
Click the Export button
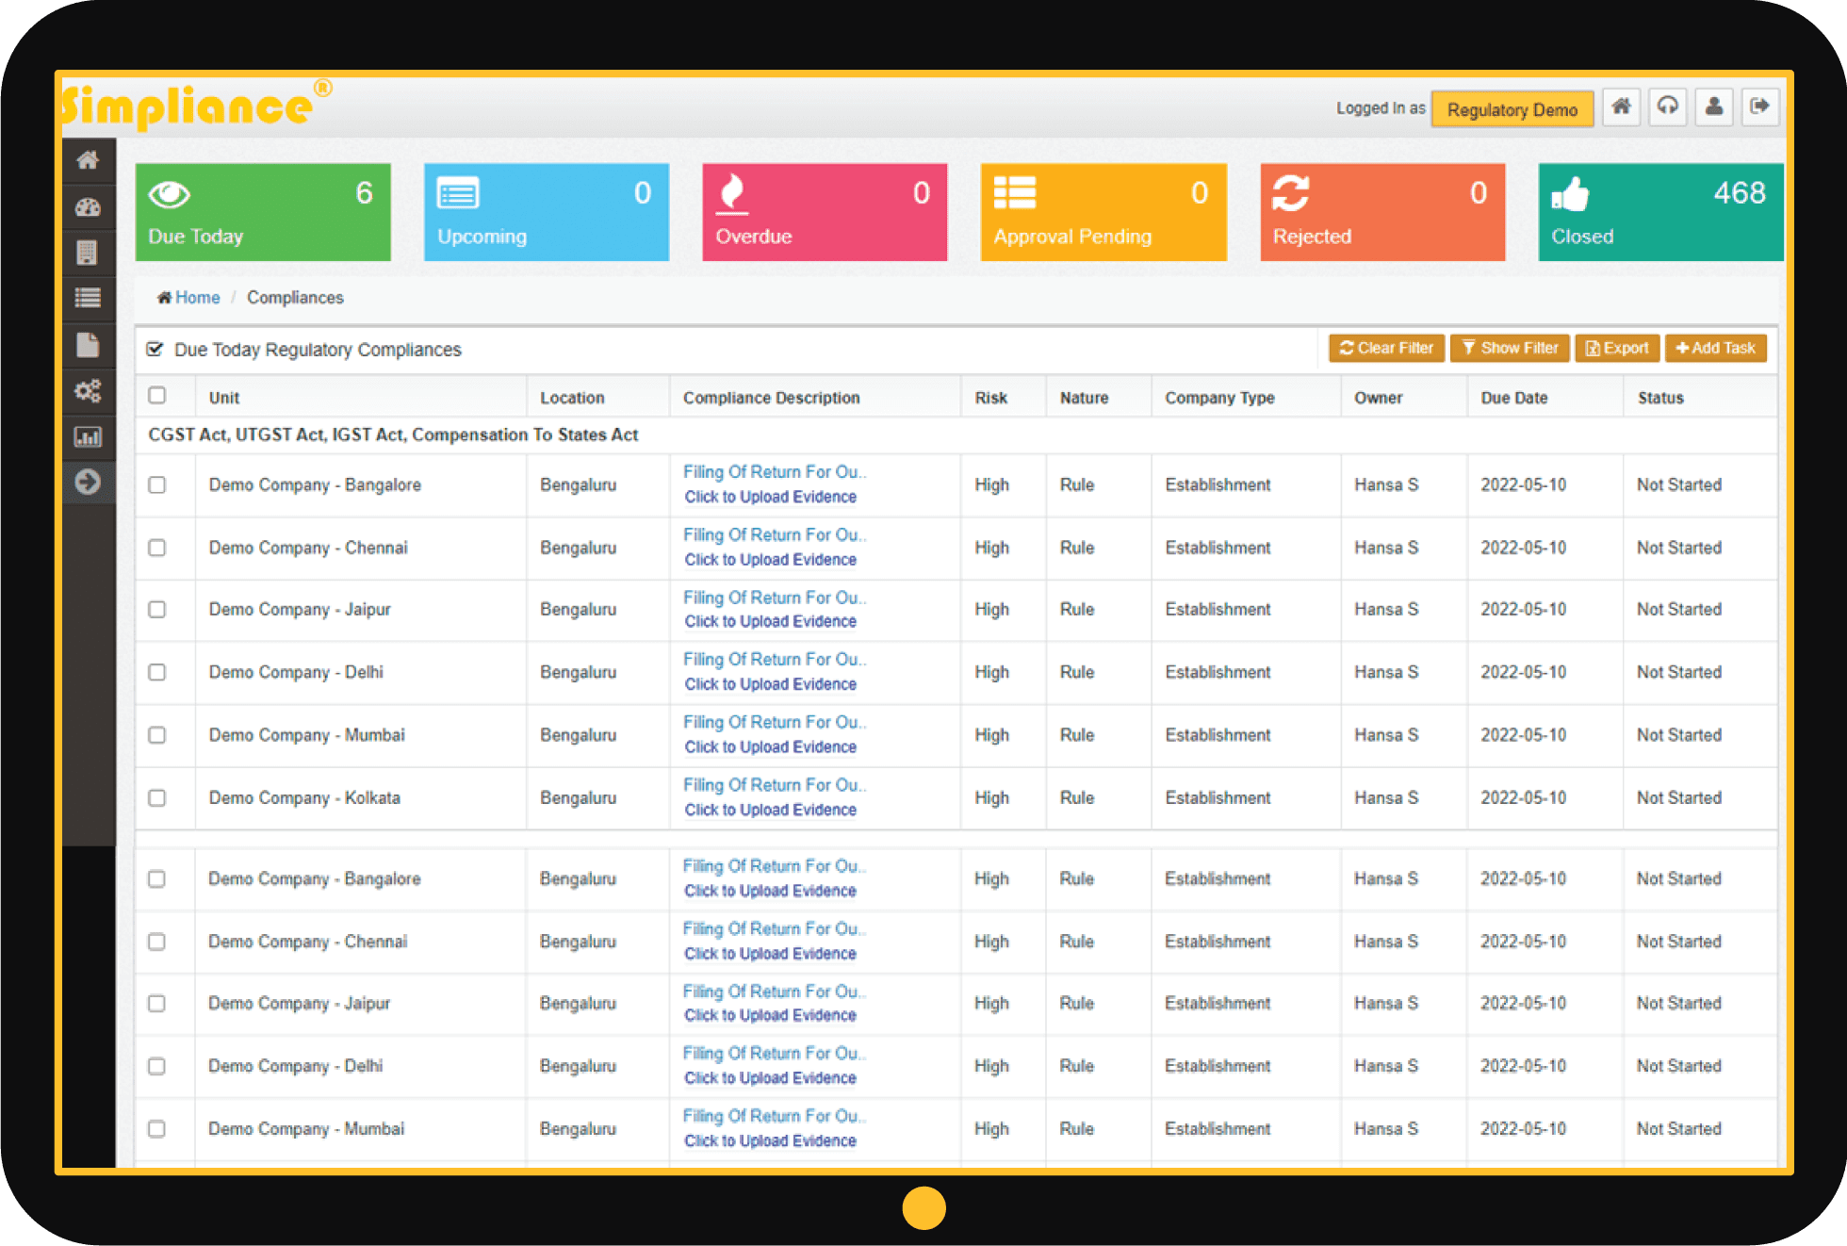[1617, 348]
